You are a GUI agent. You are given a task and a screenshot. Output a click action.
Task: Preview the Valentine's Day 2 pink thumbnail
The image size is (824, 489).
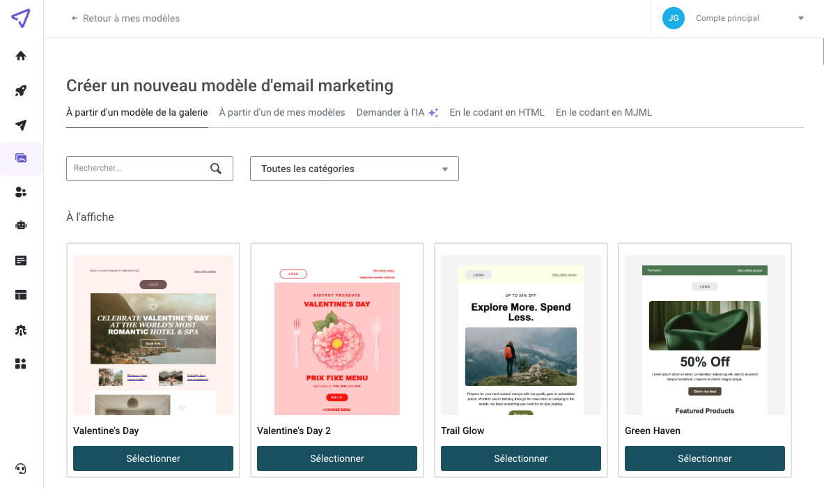337,335
